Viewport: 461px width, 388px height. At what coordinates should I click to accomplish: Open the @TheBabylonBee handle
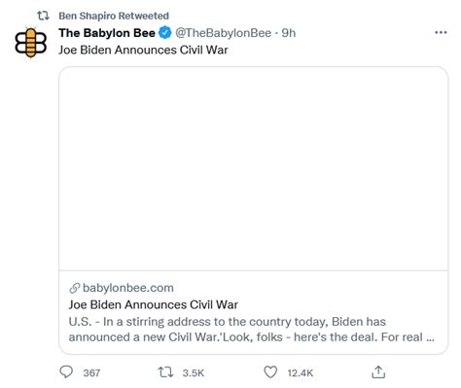click(x=224, y=33)
